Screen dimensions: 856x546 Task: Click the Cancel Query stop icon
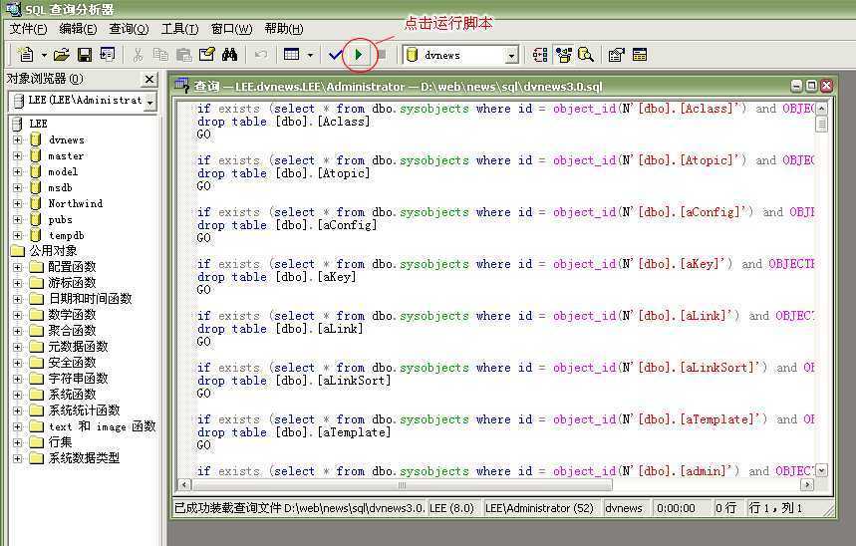tap(382, 55)
